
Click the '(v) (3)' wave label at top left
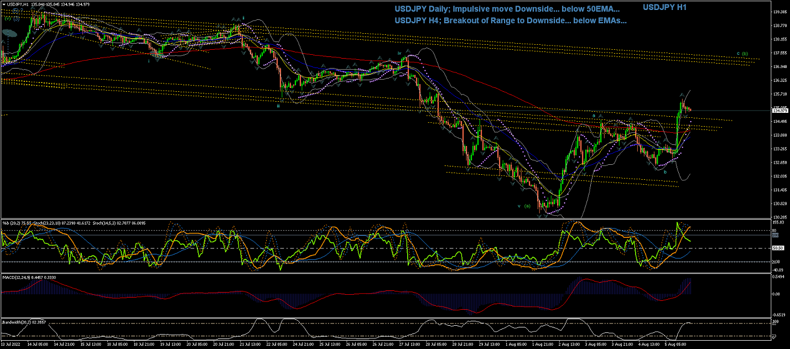click(12, 18)
